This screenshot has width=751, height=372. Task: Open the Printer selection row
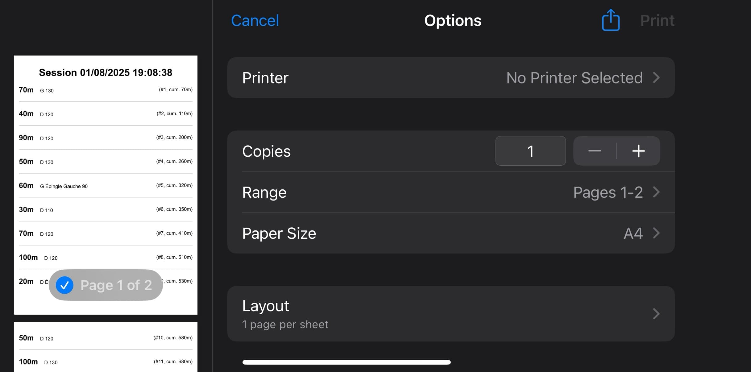(450, 78)
